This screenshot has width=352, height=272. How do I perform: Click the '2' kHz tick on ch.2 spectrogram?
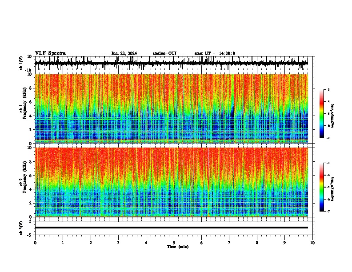coord(31,203)
